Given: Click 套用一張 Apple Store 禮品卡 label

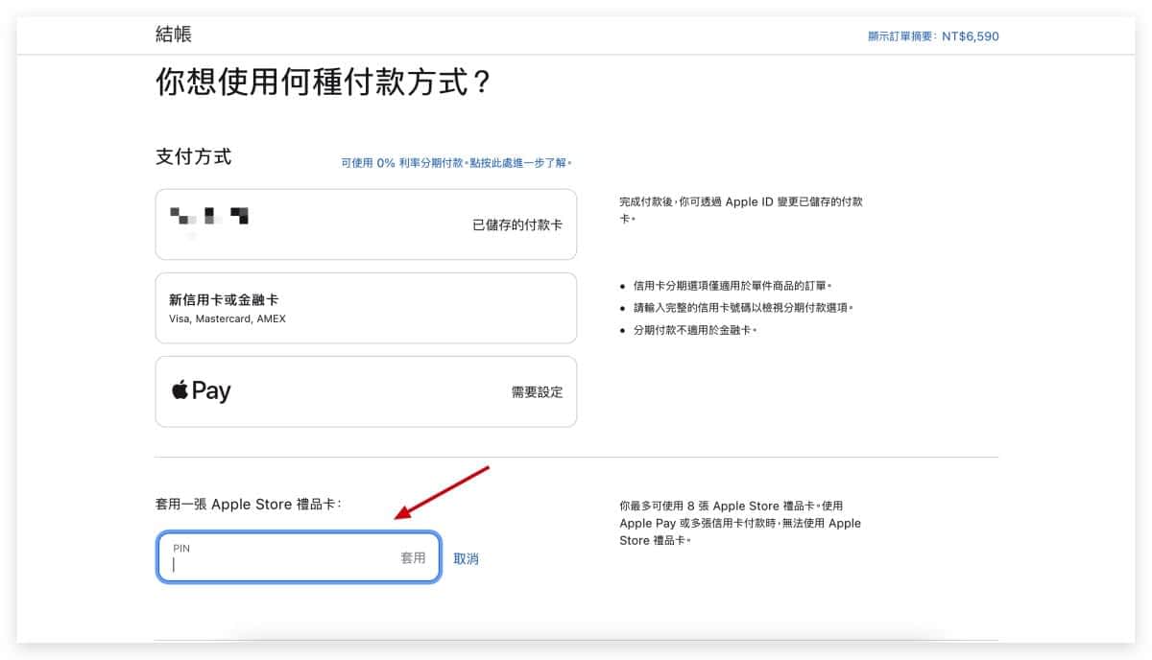Looking at the screenshot, I should (249, 504).
